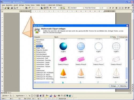Select the Oval drawing tool
This screenshot has width=134, height=100.
35,96
